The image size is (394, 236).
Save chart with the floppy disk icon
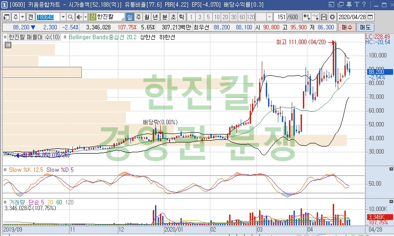pyautogui.click(x=324, y=17)
